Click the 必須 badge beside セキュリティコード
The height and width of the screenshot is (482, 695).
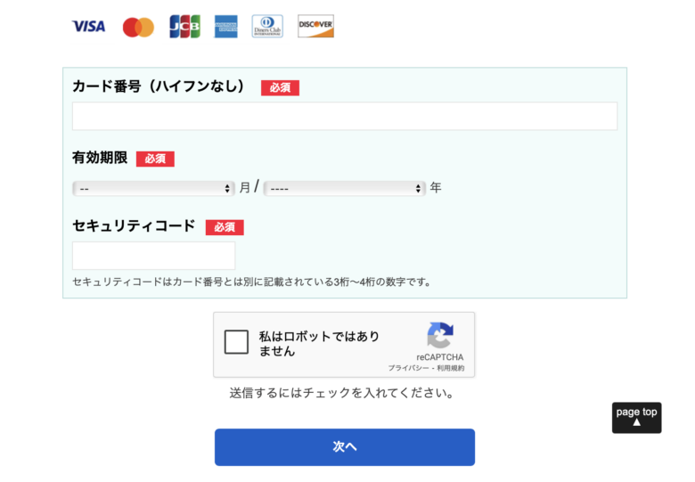click(225, 227)
